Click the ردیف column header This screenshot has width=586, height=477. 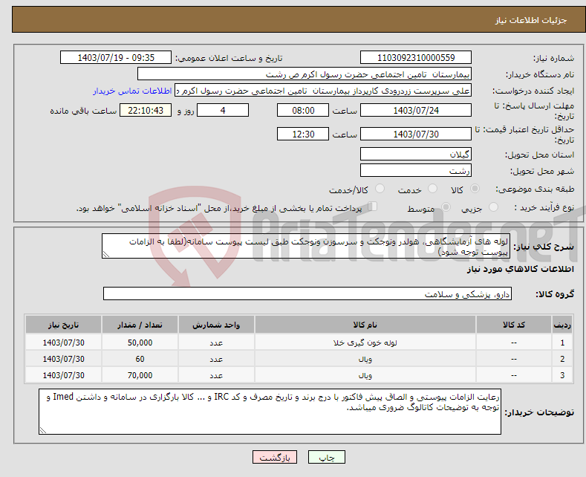pos(562,325)
